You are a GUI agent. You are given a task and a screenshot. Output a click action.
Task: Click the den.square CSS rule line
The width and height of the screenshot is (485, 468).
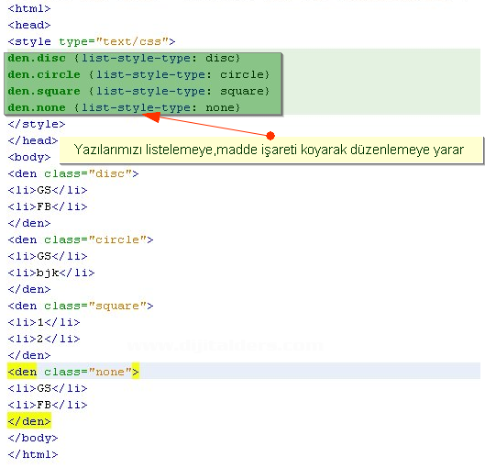138,92
